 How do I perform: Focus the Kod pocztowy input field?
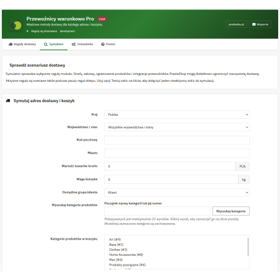177,140
